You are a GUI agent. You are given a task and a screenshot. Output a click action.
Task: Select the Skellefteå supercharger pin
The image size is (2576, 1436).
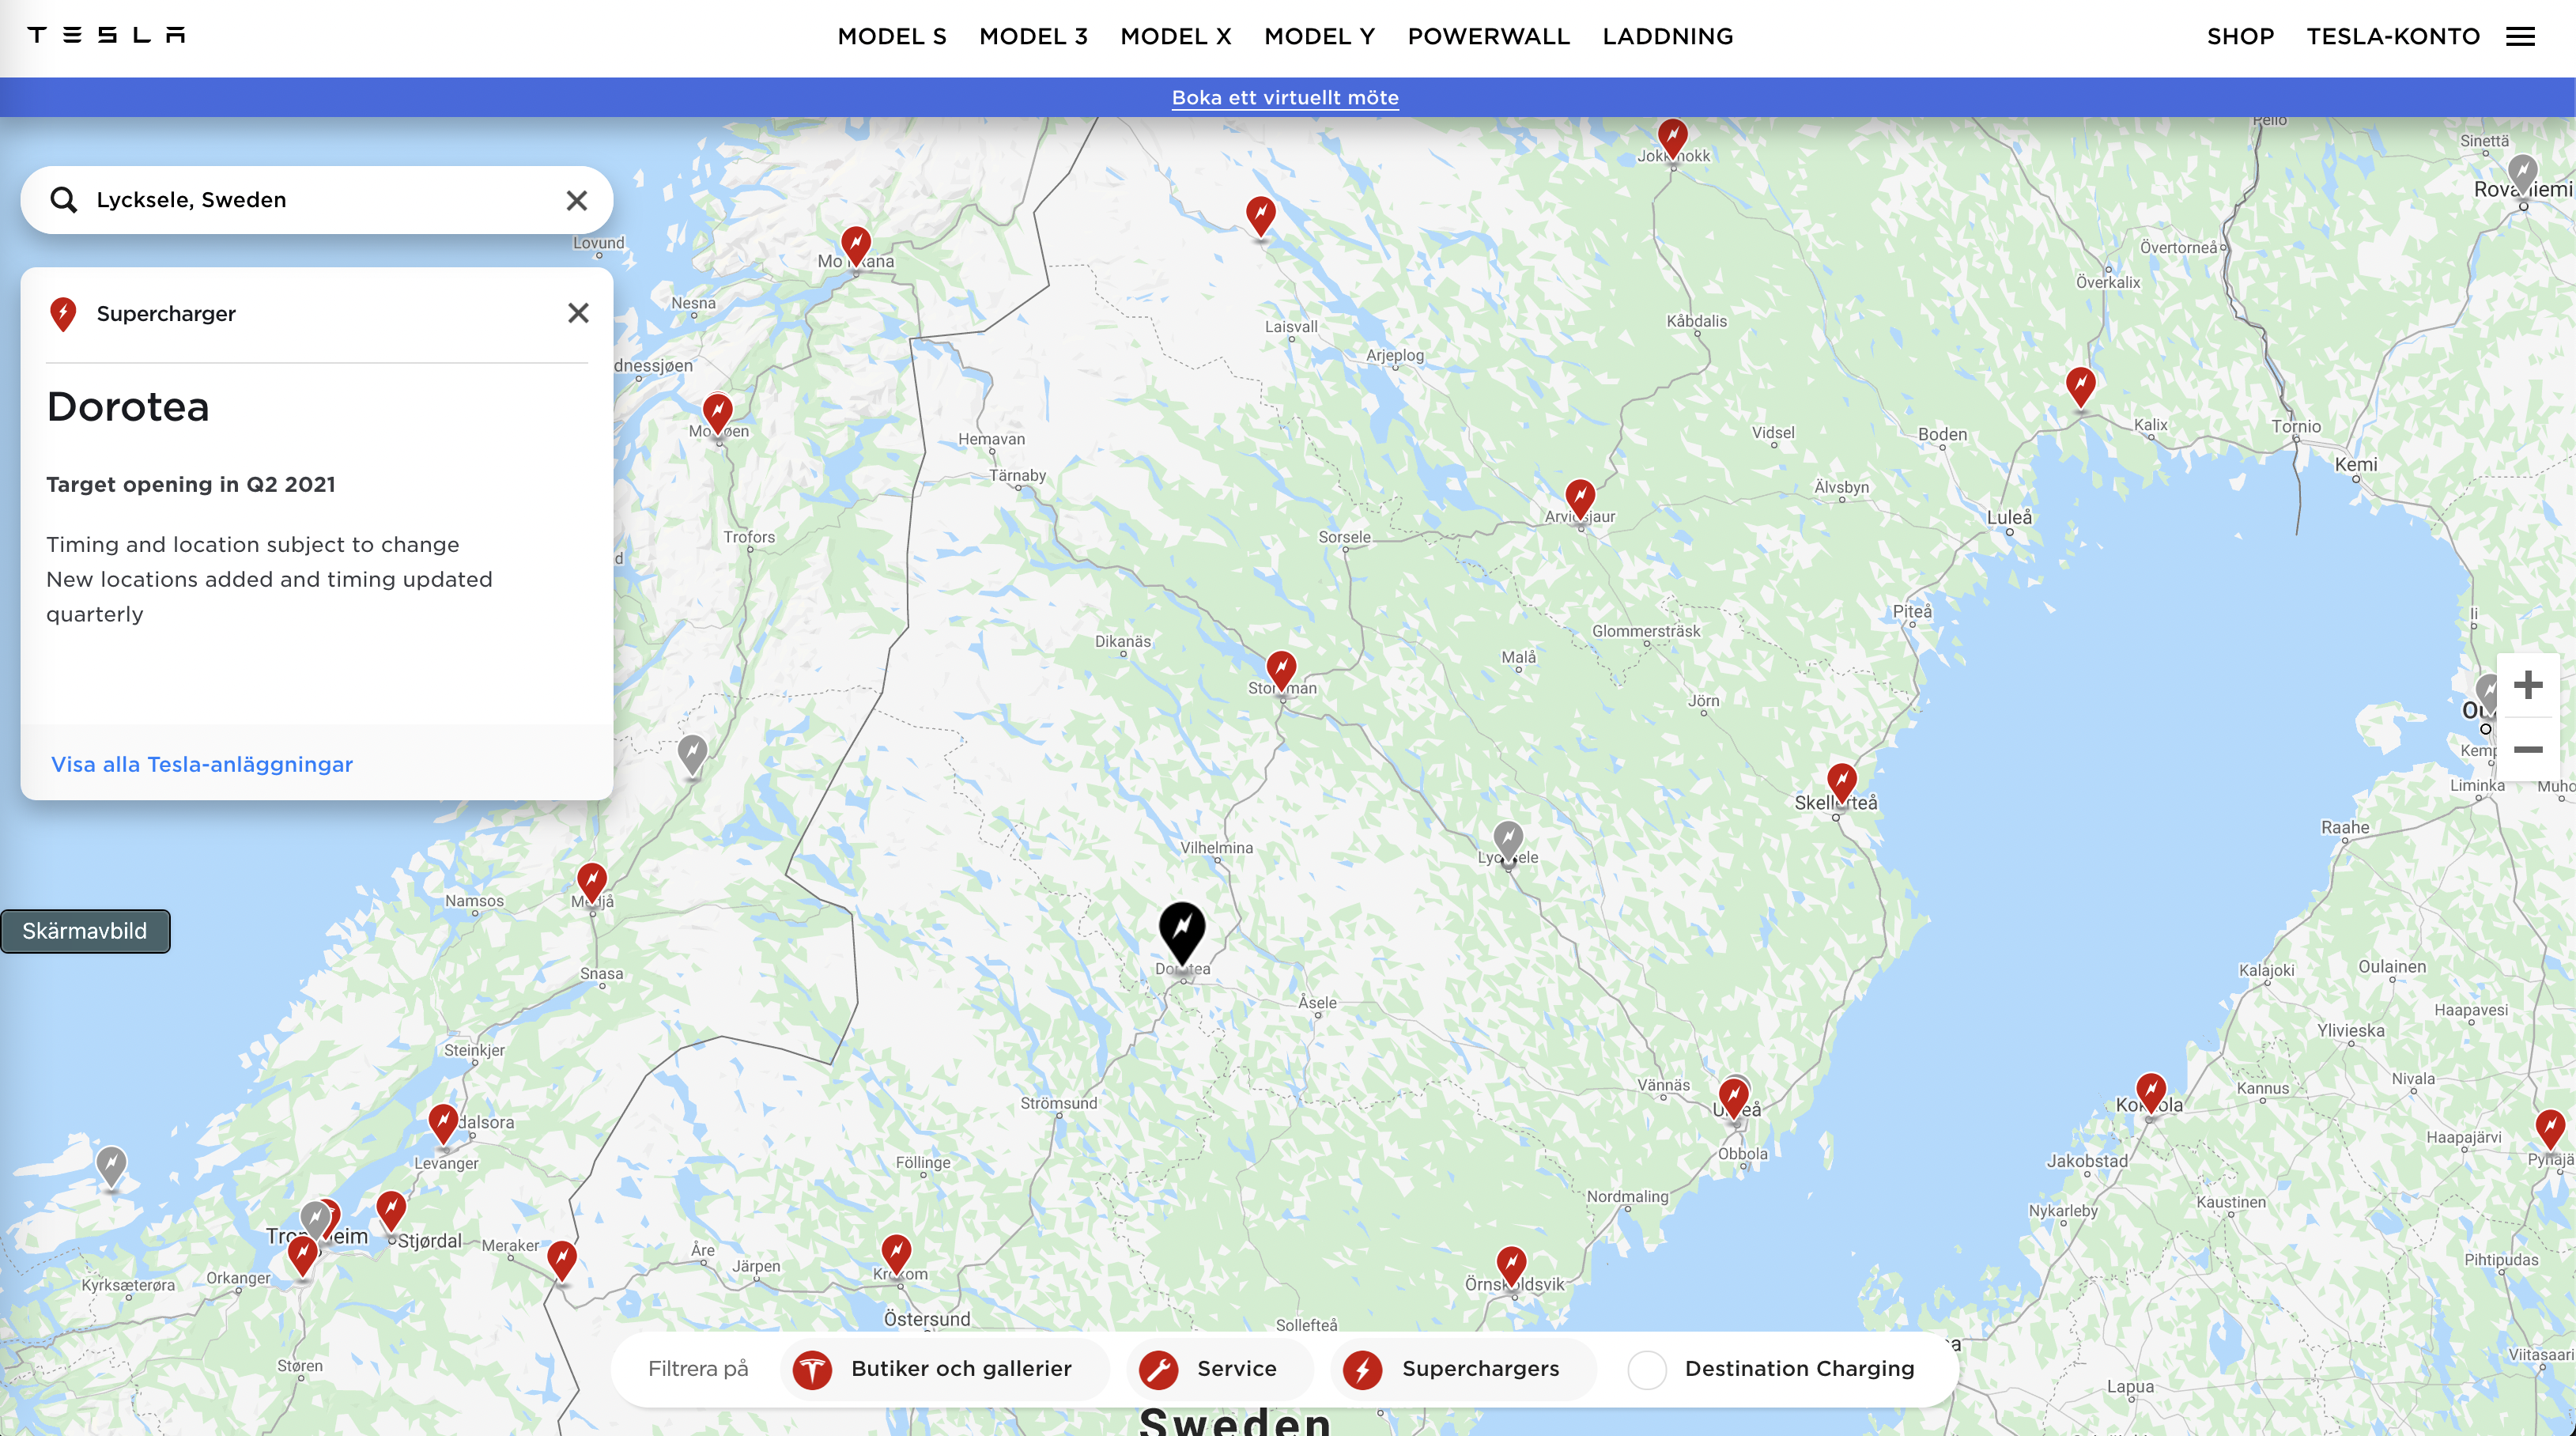click(1841, 782)
